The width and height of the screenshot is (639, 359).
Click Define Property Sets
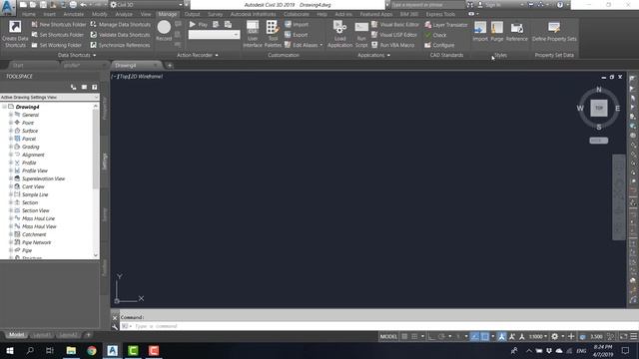(554, 31)
